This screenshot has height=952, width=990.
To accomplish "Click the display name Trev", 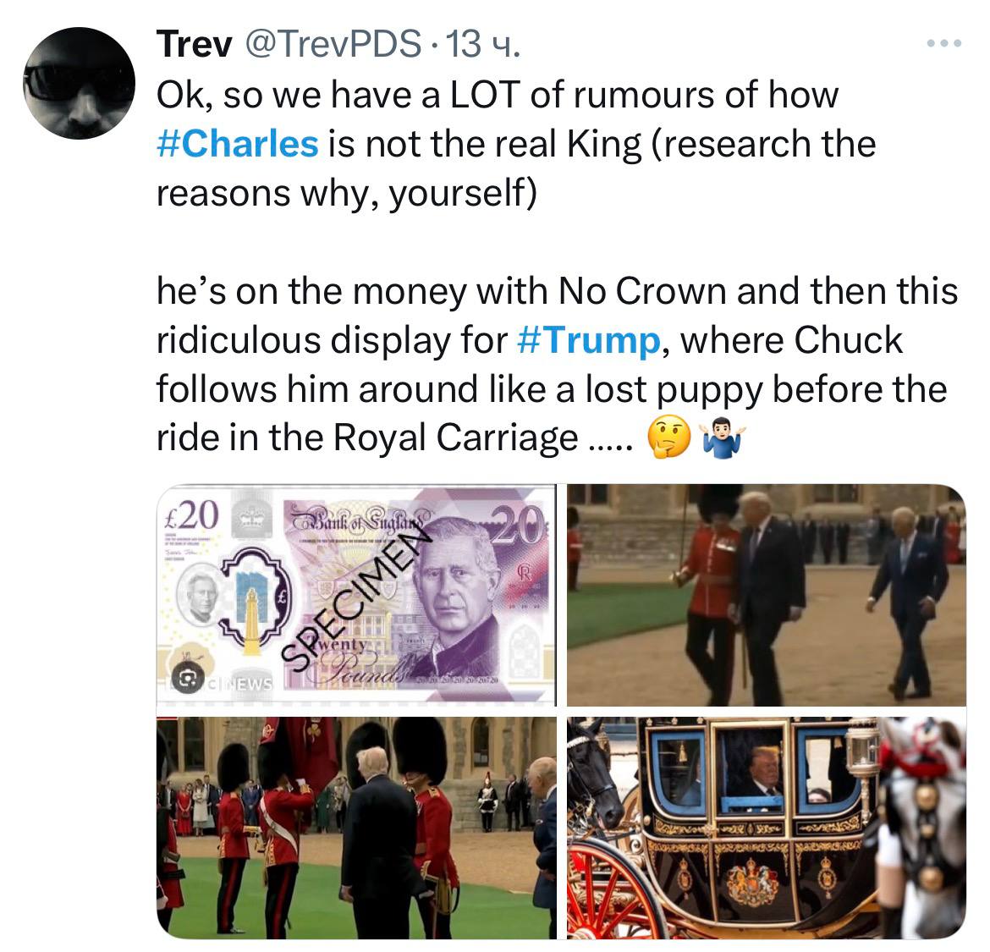I will pos(195,44).
